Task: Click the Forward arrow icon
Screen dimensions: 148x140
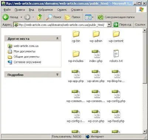Action: 27,17
